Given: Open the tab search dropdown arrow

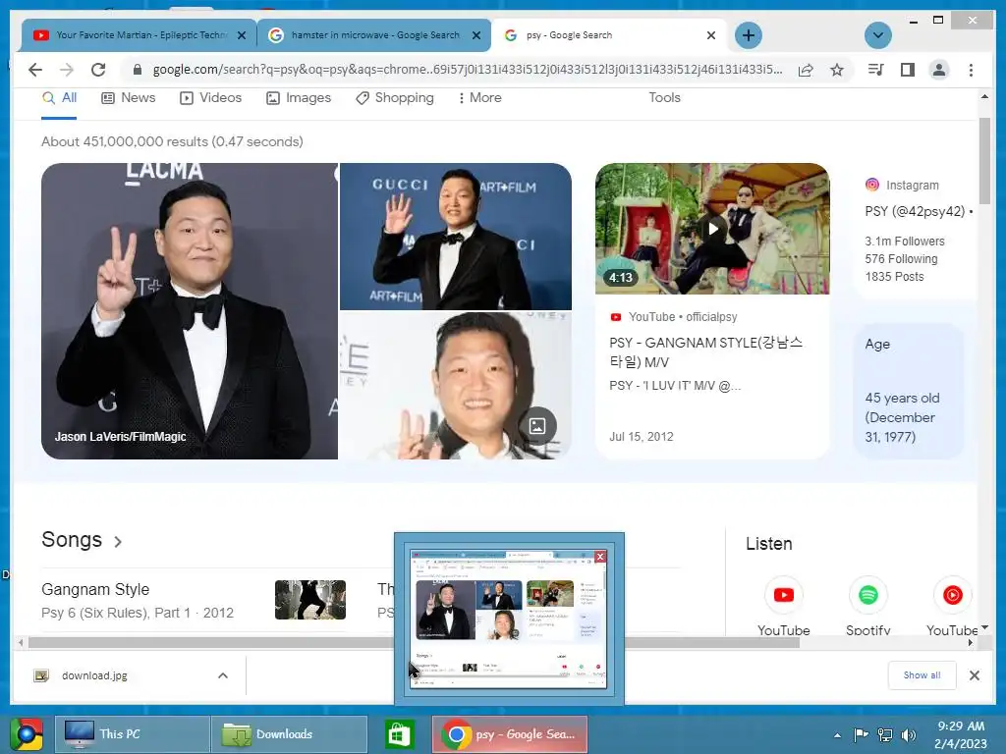Looking at the screenshot, I should click(877, 35).
